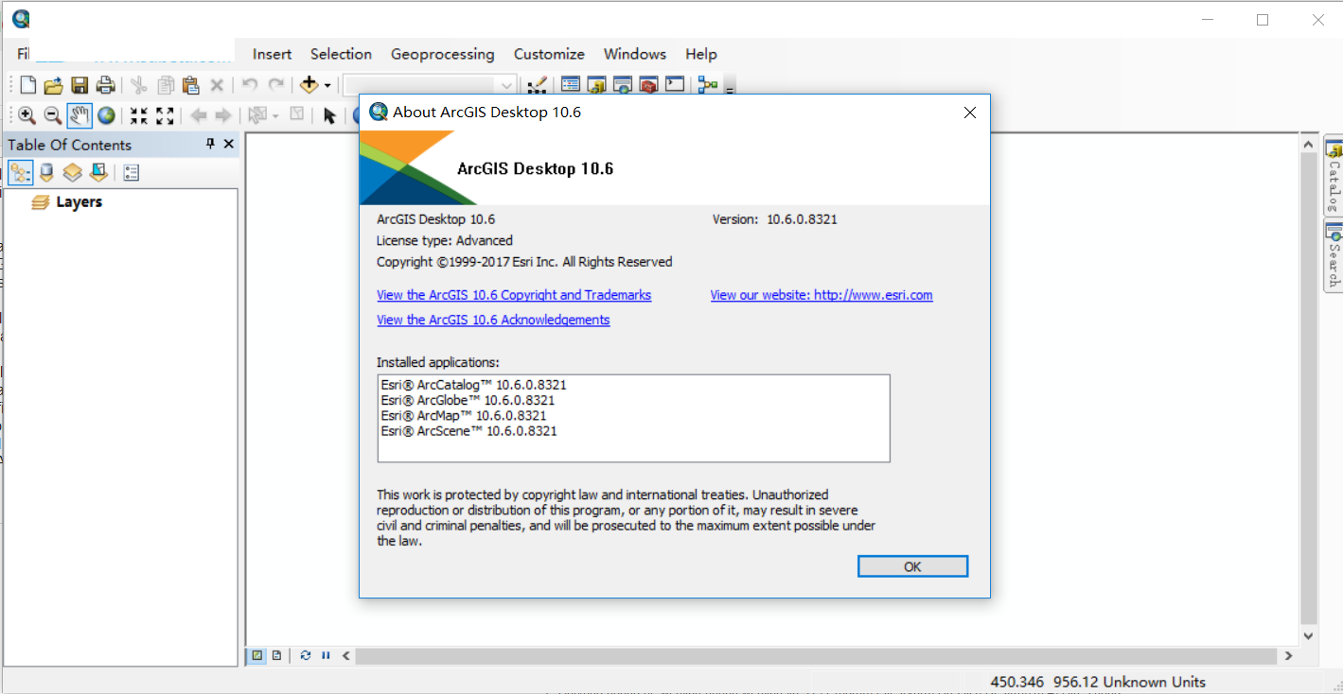Toggle auto-hide pin on Table Of Contents

[x=210, y=144]
